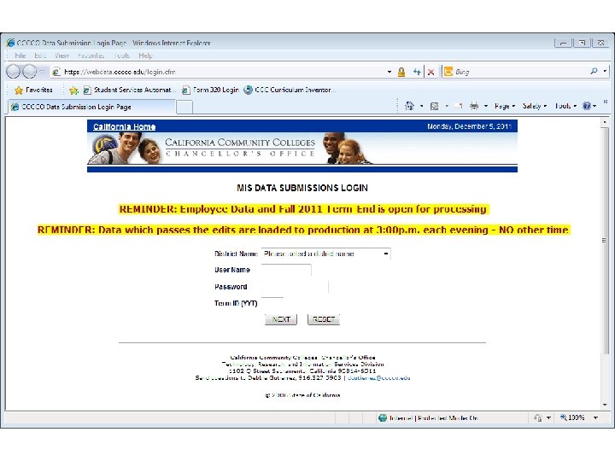
Task: Open the File menu
Action: coord(20,55)
